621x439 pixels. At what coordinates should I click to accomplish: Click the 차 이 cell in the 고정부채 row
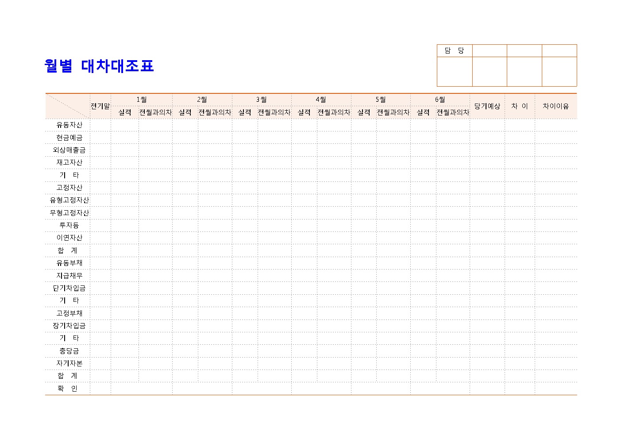click(520, 313)
